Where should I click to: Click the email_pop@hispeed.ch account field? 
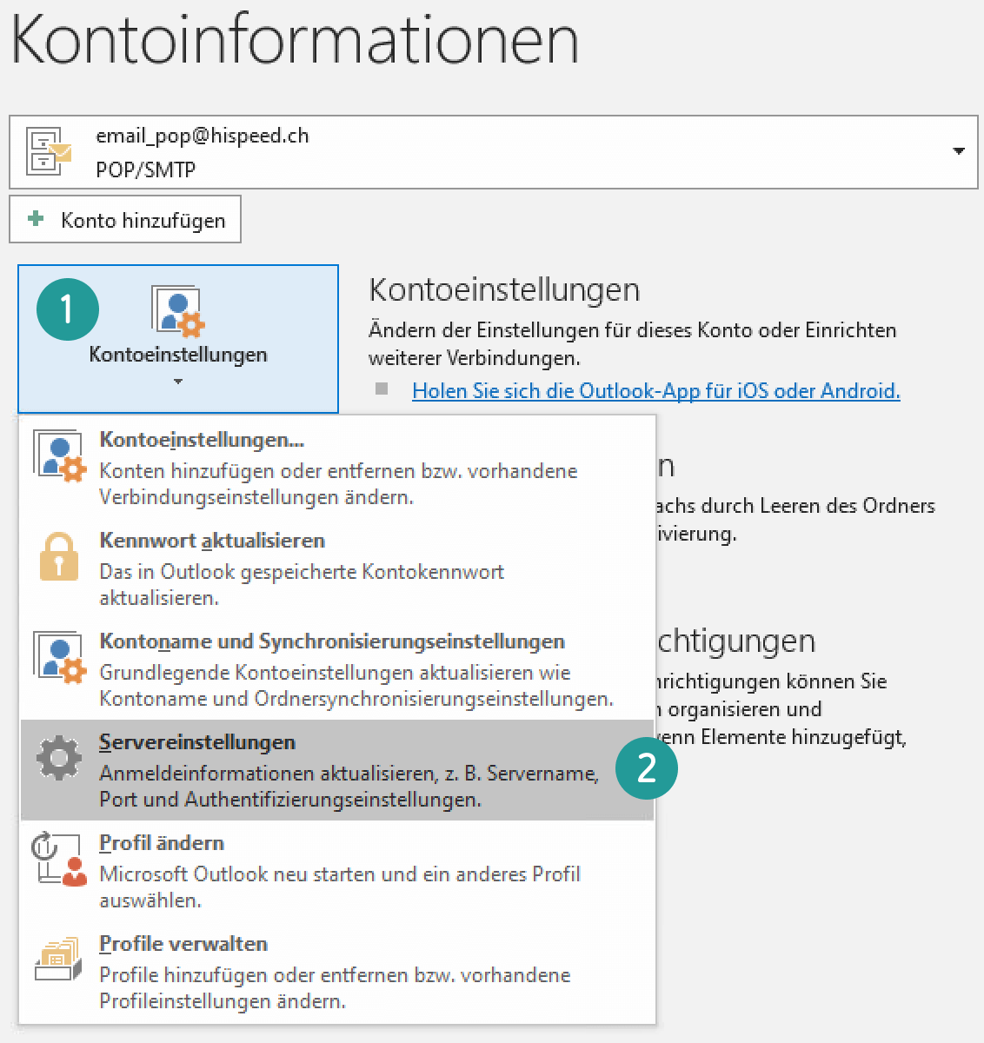click(493, 152)
